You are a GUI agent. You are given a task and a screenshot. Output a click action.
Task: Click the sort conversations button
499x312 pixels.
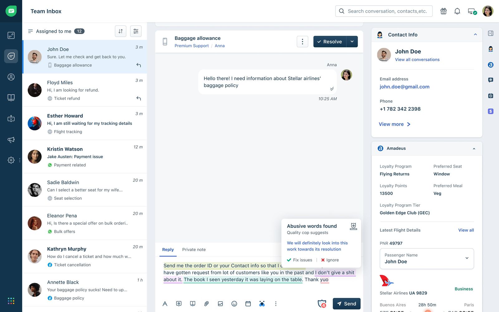(x=120, y=31)
